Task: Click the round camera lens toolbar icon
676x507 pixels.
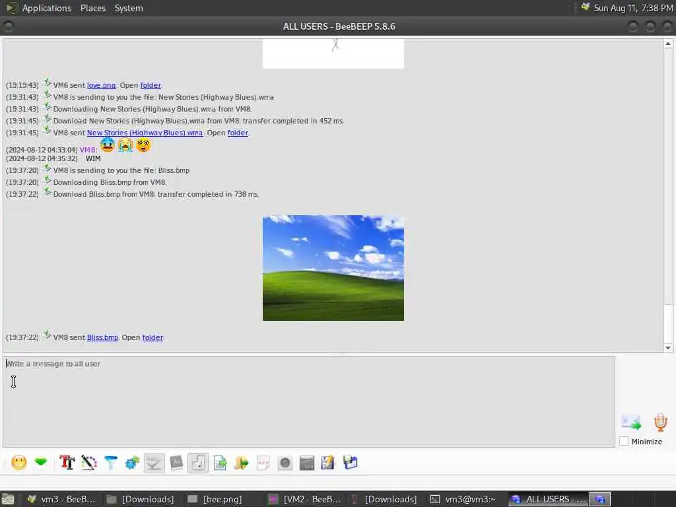Action: (x=285, y=463)
